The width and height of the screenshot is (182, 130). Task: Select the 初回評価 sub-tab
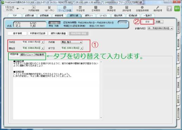coord(14,54)
